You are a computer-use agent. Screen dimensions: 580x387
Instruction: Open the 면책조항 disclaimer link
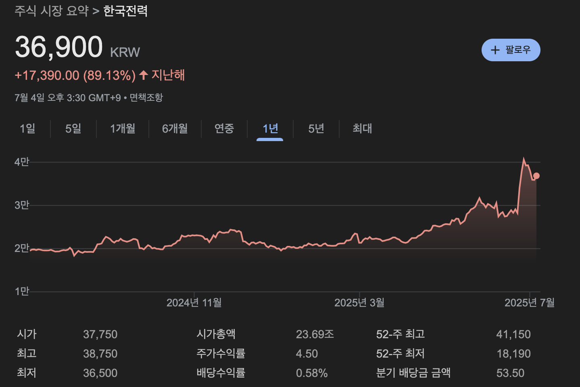146,97
